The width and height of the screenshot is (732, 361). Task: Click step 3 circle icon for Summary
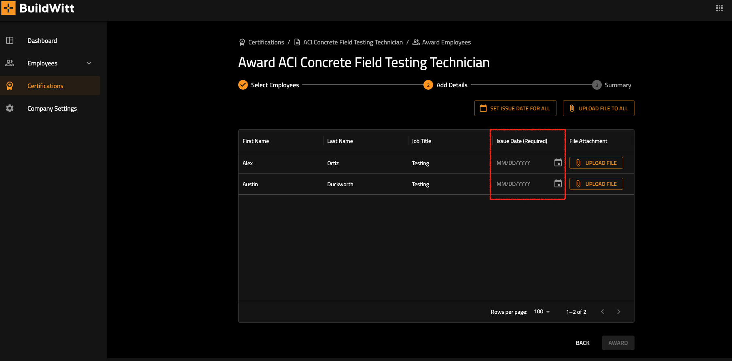[x=597, y=85]
